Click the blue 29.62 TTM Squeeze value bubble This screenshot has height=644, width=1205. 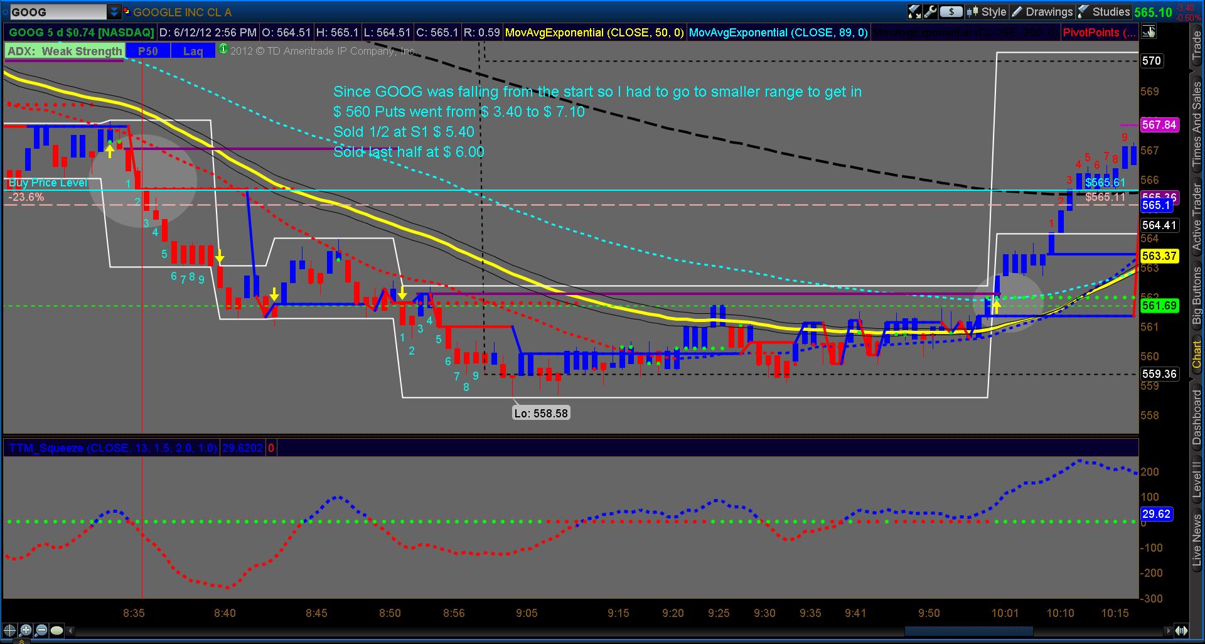pyautogui.click(x=1156, y=514)
